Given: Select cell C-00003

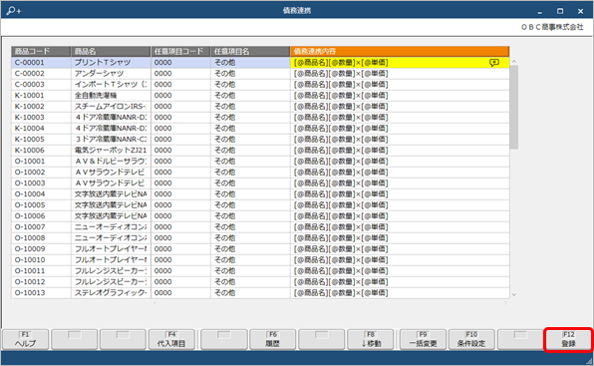Looking at the screenshot, I should point(41,85).
